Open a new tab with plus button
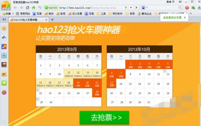Image resolution: width=201 pixels, height=126 pixels. (x=52, y=20)
